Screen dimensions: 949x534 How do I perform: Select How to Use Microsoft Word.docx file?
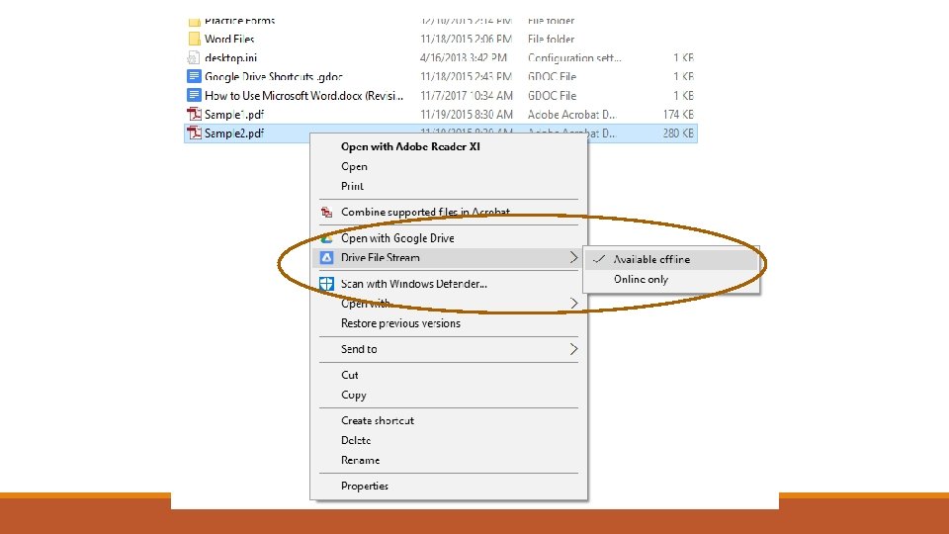coord(303,95)
